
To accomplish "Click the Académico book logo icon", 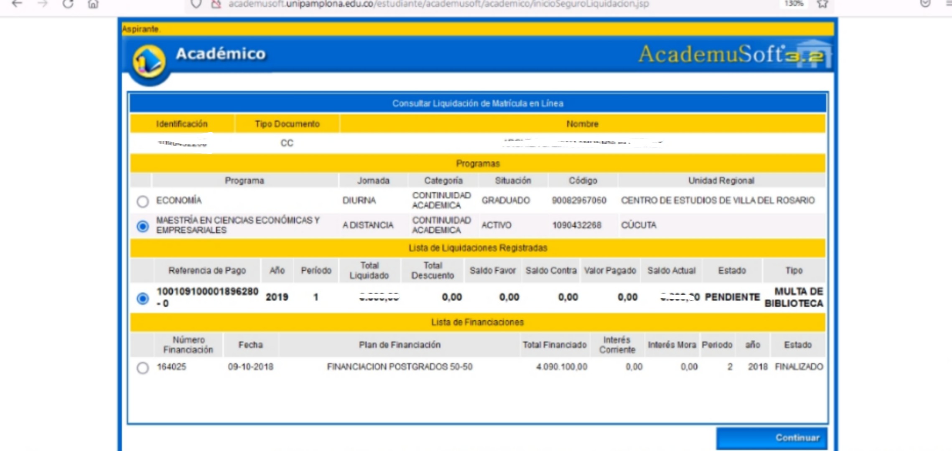I will pyautogui.click(x=149, y=62).
